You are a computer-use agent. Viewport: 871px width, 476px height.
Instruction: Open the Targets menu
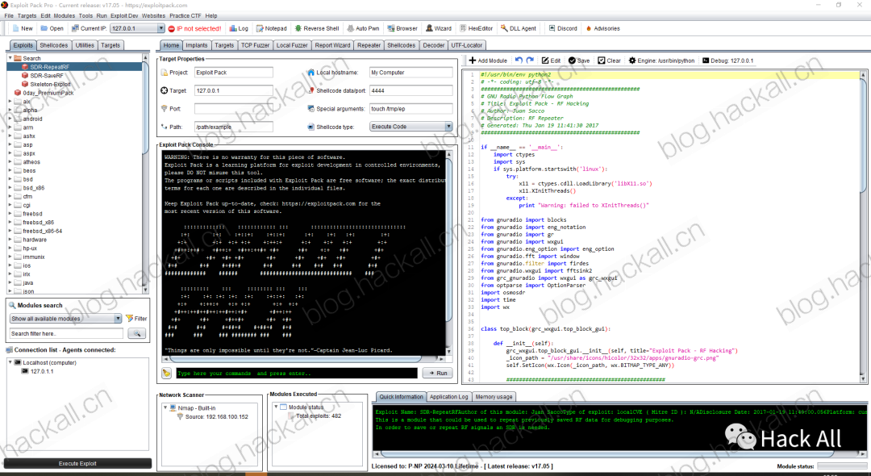coord(27,15)
